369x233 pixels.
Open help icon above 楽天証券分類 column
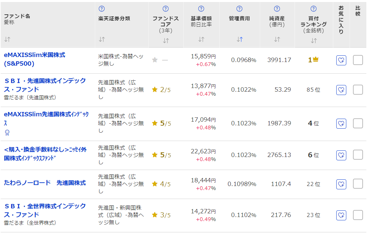[102, 9]
